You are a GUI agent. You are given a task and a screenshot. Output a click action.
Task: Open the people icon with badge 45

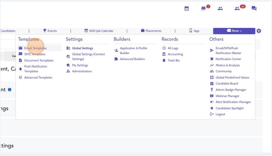point(237,8)
